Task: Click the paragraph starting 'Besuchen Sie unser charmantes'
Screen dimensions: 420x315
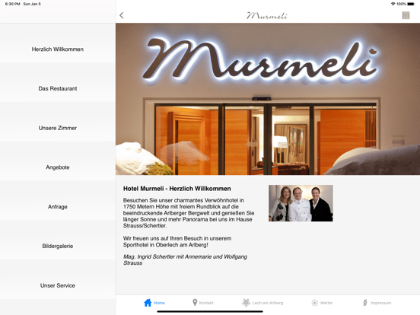Action: 189,213
